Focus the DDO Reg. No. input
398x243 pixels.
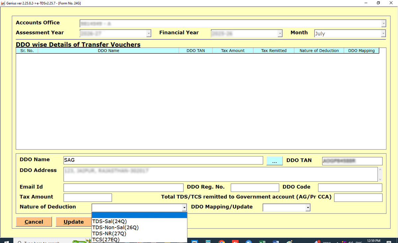coord(255,188)
